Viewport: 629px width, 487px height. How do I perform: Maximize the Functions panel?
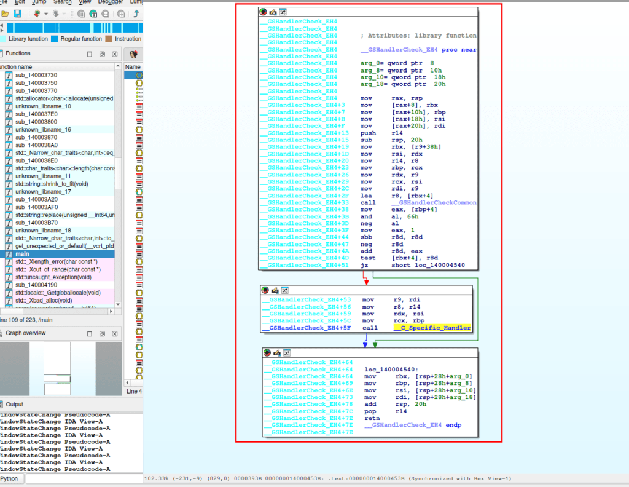click(x=89, y=53)
